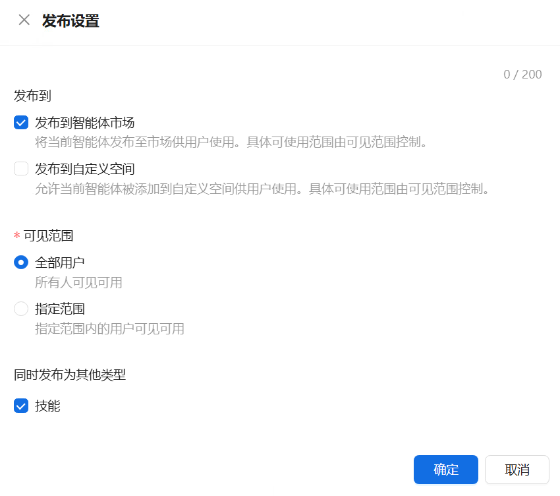Screen dimensions: 560x496
Task: Click the 同时发布为其他类型 heading
Action: [x=70, y=375]
